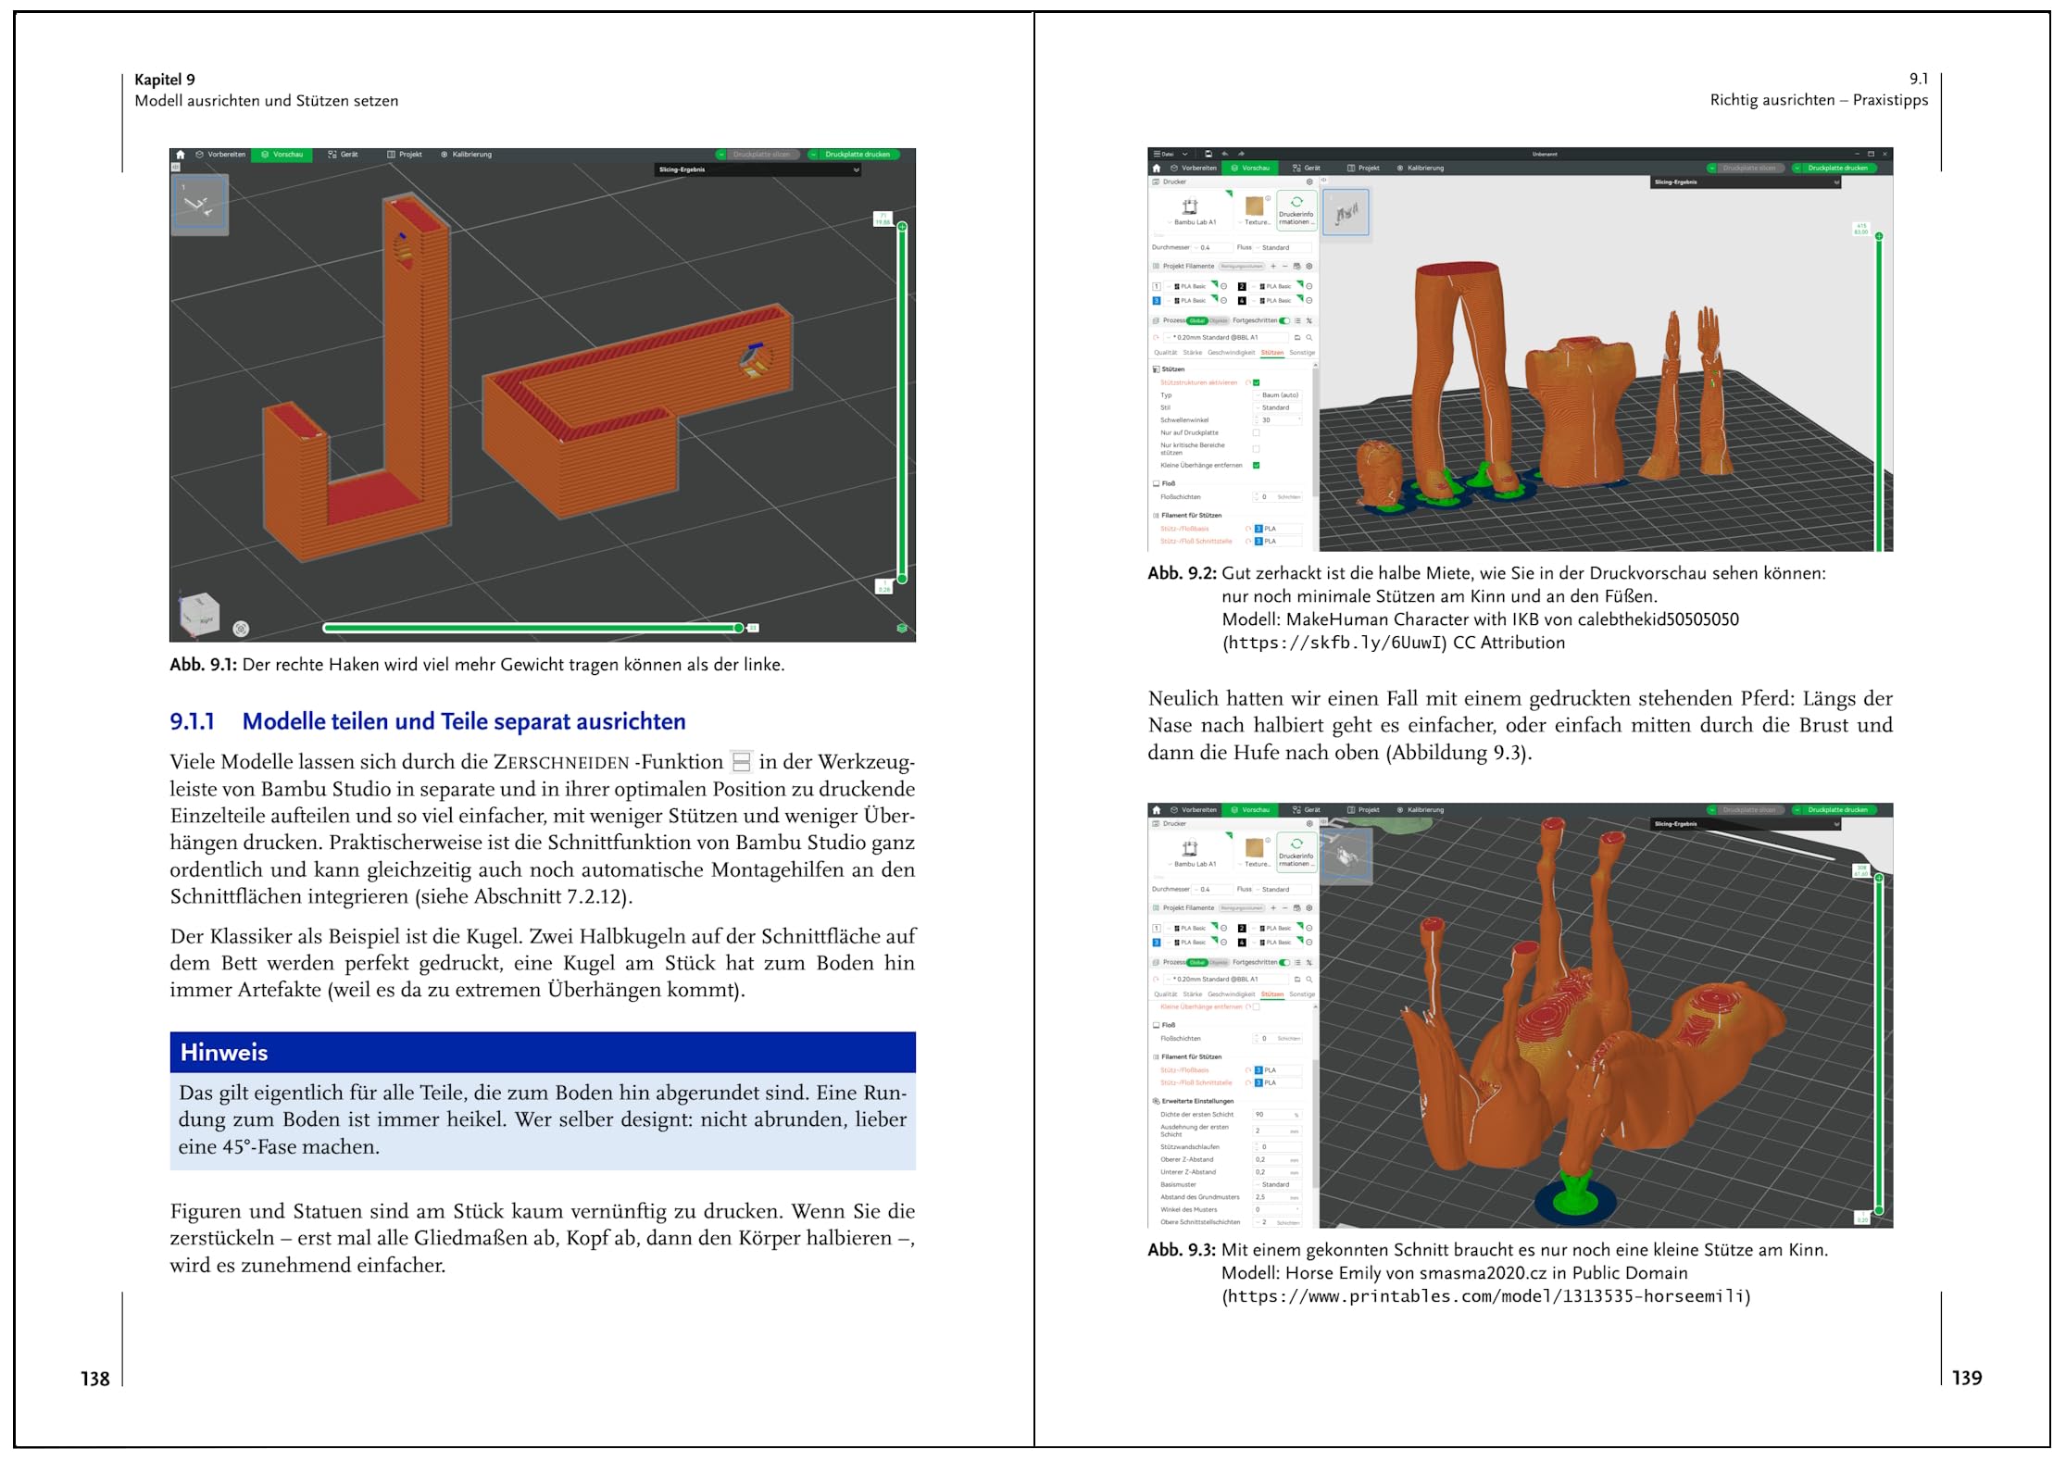The image size is (2066, 1462).
Task: Switch to the Vorbereiten tab in Abb. 9.1
Action: point(220,155)
